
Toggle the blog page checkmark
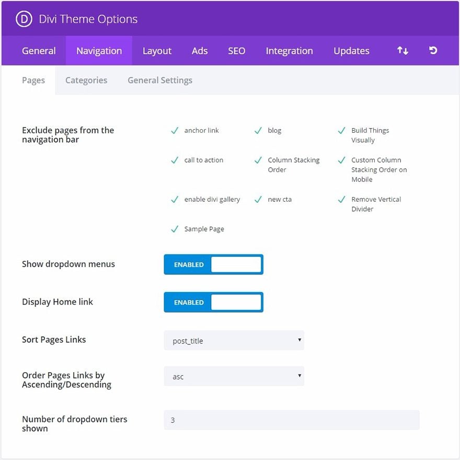pos(258,131)
